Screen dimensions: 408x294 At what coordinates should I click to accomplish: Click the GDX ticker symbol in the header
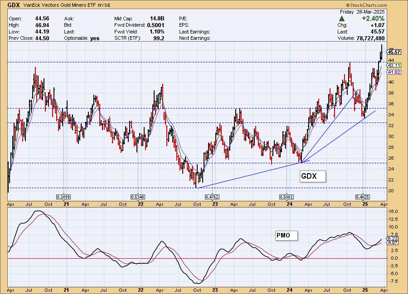pyautogui.click(x=13, y=5)
